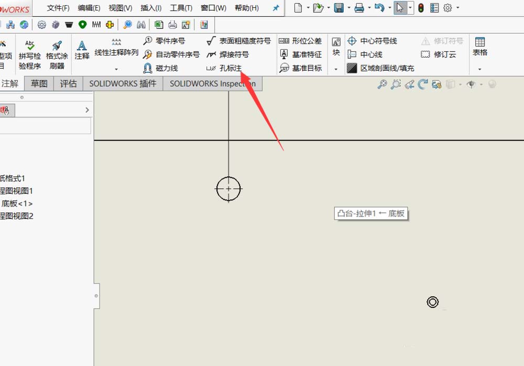Click the 基准特征 datum feature tool
The width and height of the screenshot is (524, 366).
pos(300,54)
